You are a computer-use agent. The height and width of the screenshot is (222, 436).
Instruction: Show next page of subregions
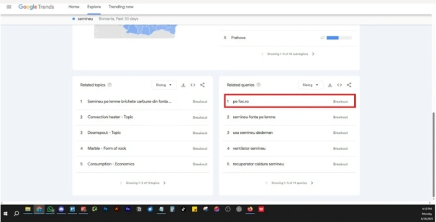point(313,54)
